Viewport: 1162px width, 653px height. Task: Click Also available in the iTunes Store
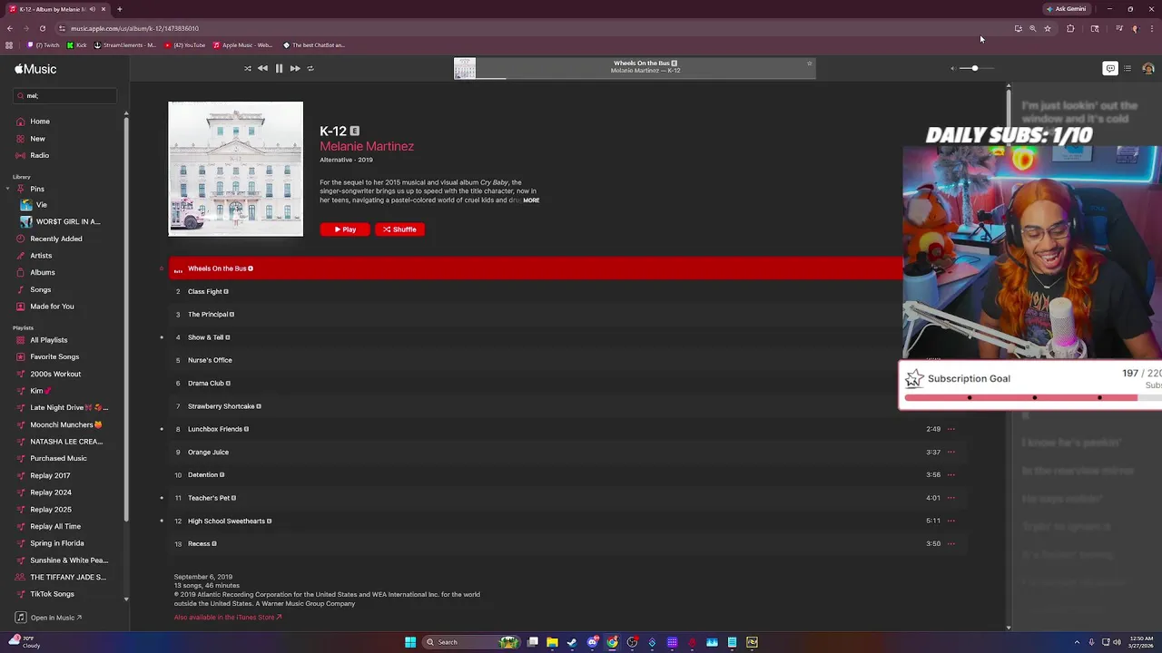click(228, 618)
